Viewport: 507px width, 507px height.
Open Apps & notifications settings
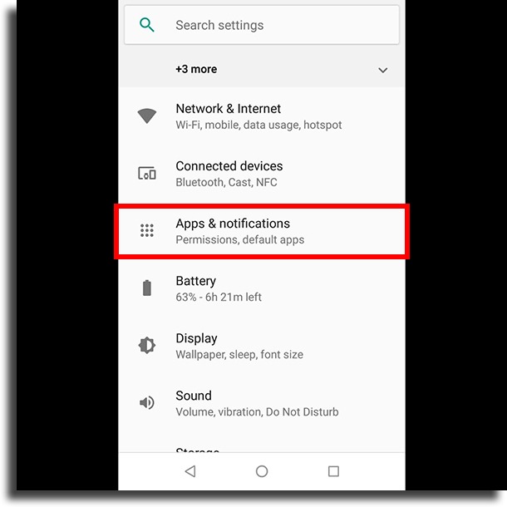(262, 231)
